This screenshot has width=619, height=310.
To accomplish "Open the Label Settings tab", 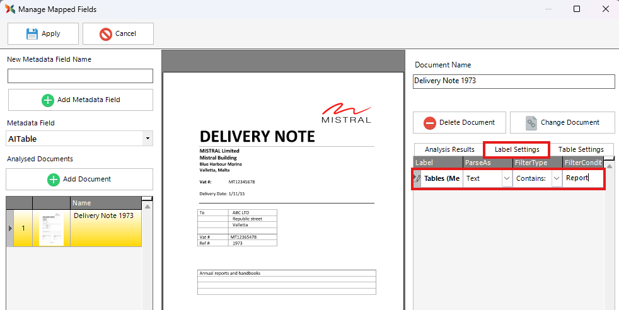I will tap(516, 149).
